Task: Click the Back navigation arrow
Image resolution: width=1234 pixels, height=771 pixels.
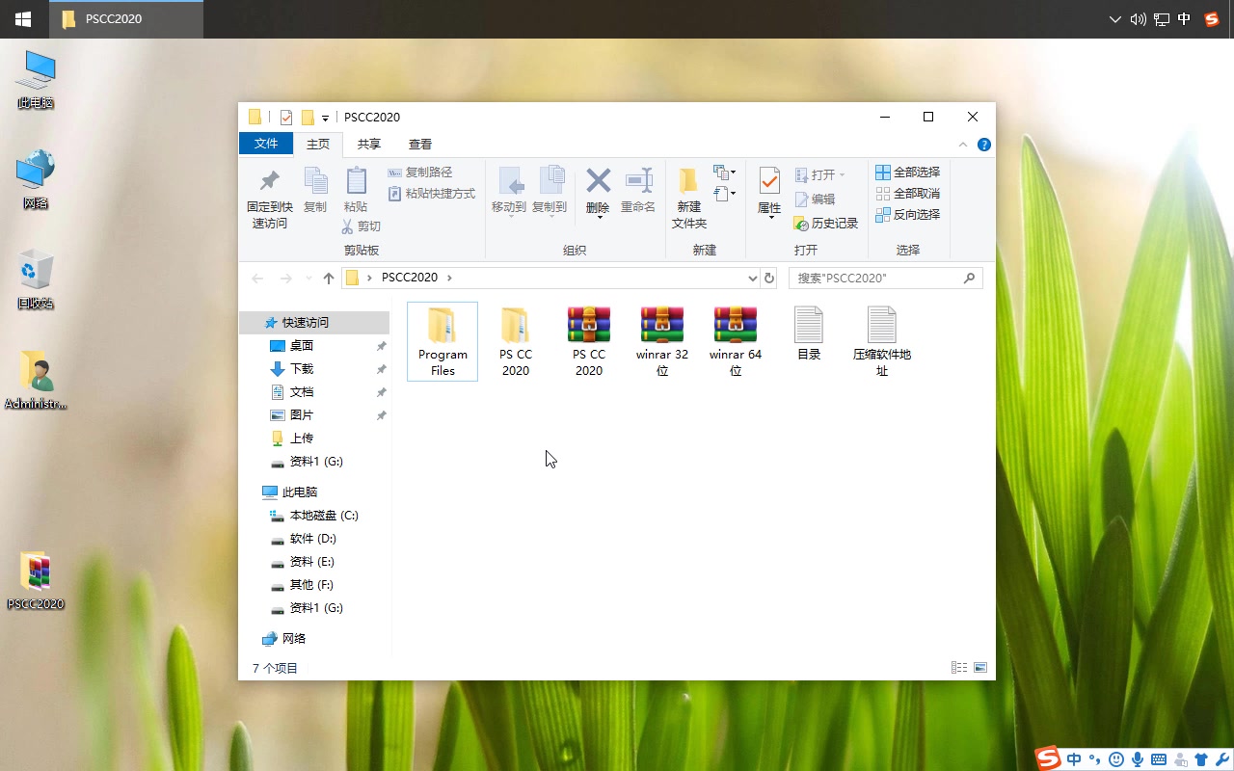Action: (257, 278)
